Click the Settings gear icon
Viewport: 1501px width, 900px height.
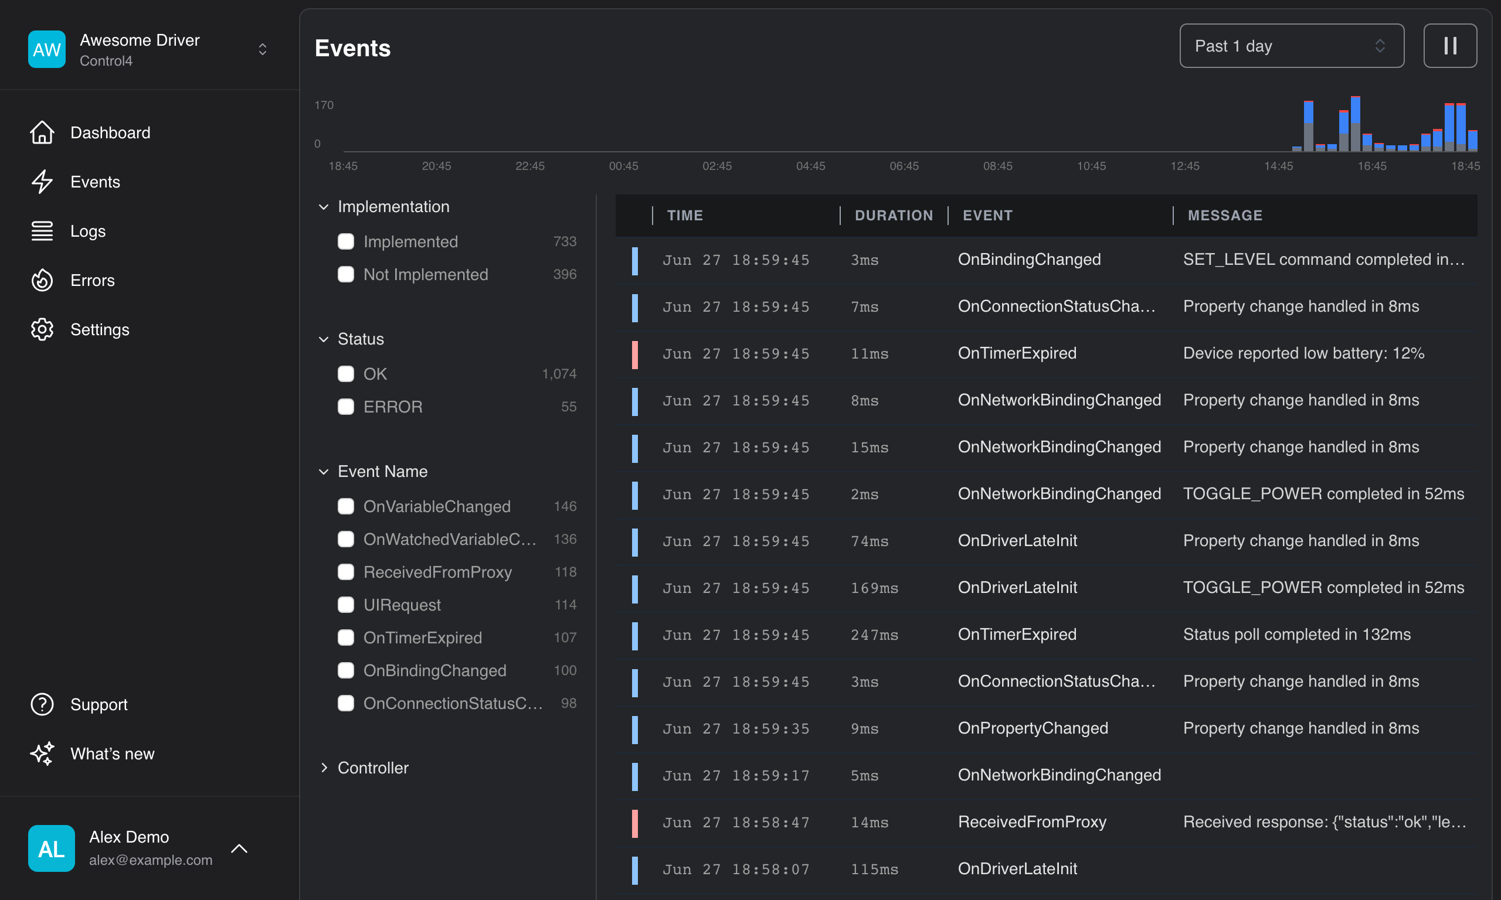click(42, 329)
